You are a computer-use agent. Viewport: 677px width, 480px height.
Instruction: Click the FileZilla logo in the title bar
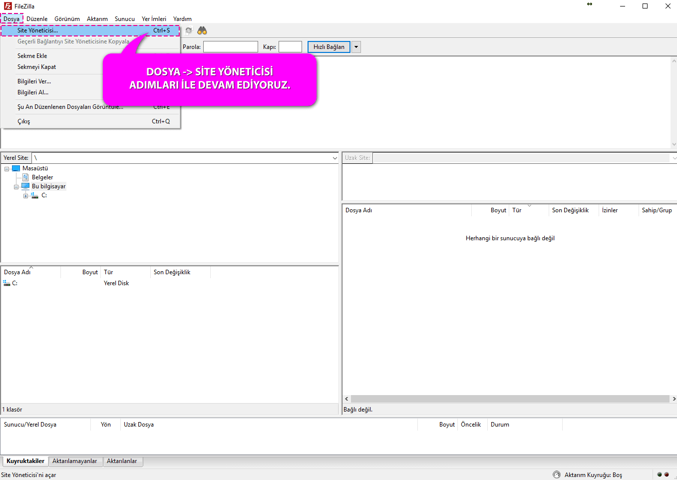coord(8,6)
